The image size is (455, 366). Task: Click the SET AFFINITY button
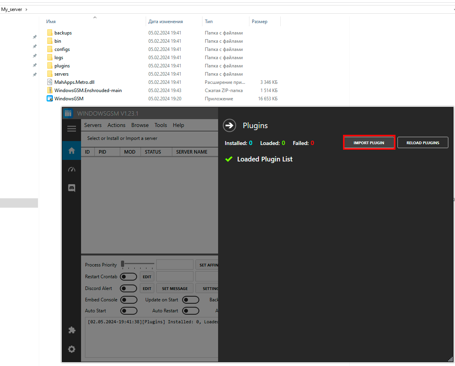207,265
